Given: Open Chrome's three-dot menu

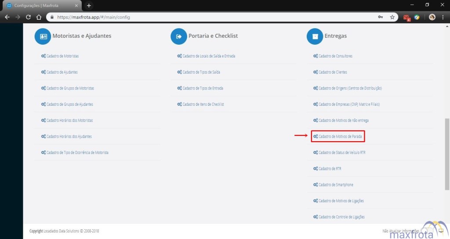Looking at the screenshot, I should pyautogui.click(x=443, y=18).
